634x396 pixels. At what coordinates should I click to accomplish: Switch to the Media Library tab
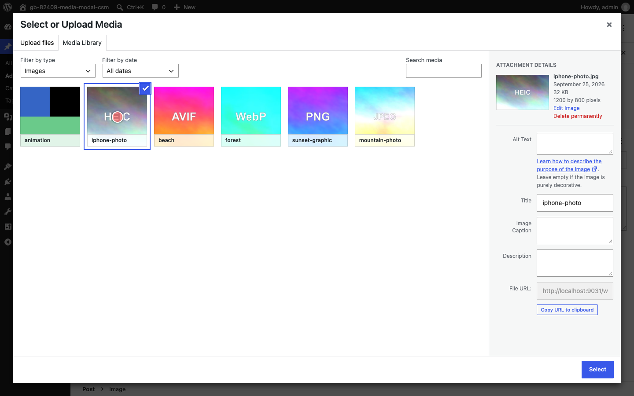tap(82, 43)
